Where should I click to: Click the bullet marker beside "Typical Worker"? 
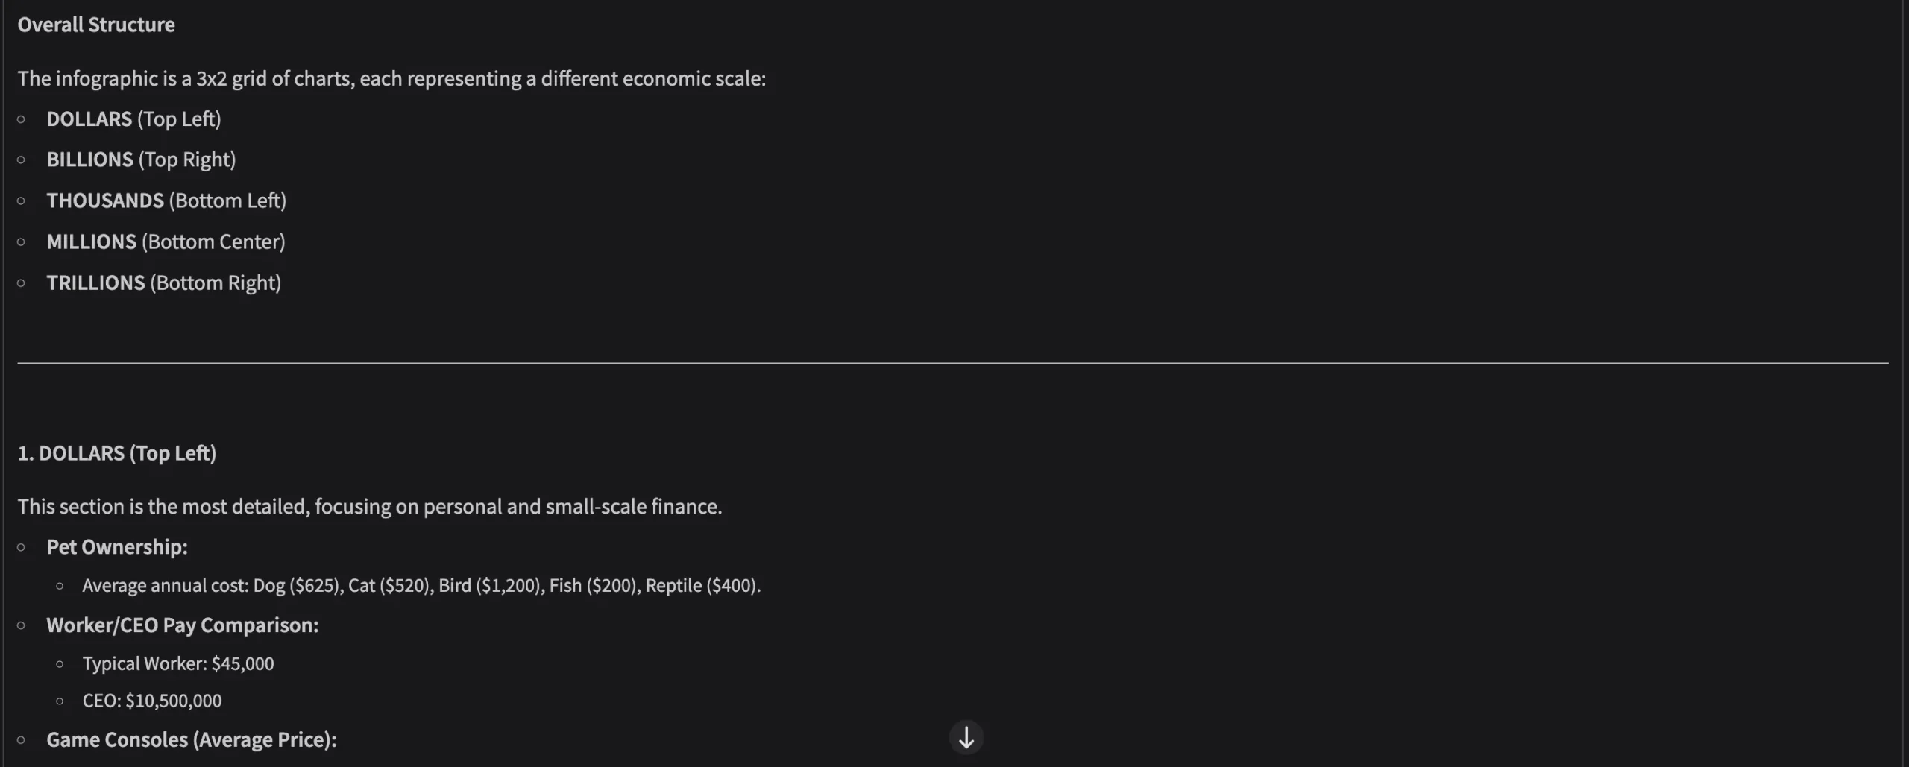click(x=60, y=663)
